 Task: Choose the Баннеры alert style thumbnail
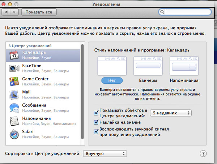coord(148,66)
